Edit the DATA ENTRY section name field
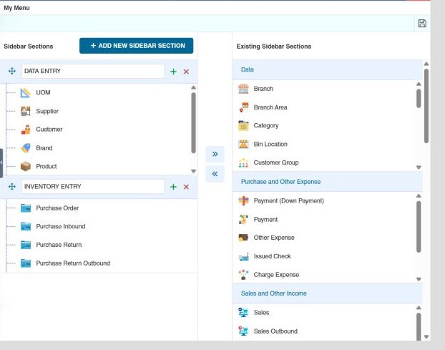 93,71
